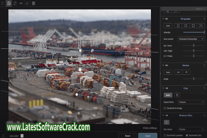Select the 8-point perspective tool
The height and width of the screenshot is (138, 207).
click(x=201, y=26)
